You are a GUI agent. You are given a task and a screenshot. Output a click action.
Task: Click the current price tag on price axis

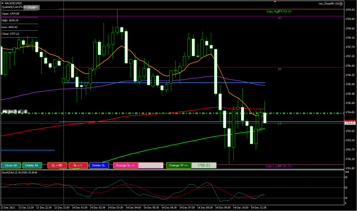coord(350,123)
